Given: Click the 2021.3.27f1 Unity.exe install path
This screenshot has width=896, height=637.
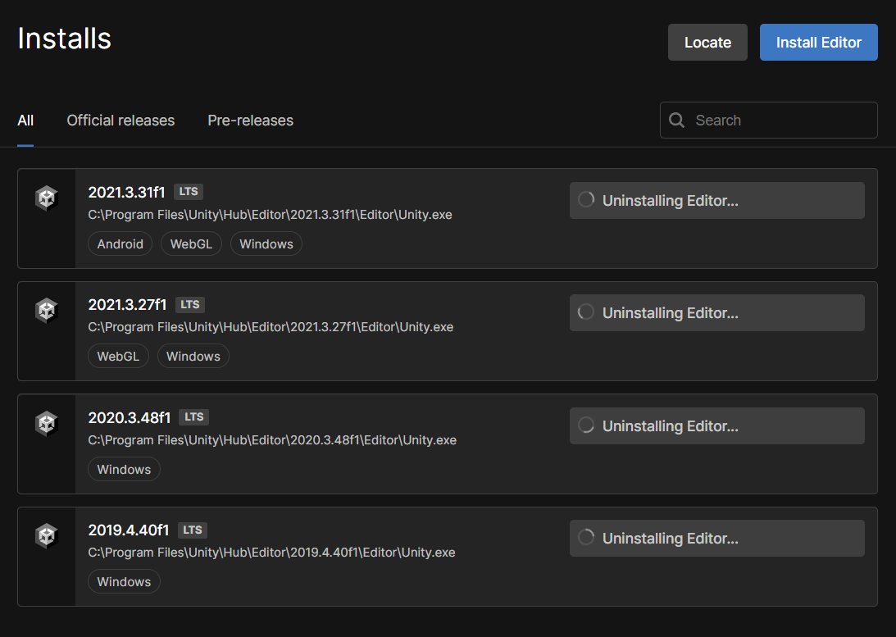Looking at the screenshot, I should (271, 327).
